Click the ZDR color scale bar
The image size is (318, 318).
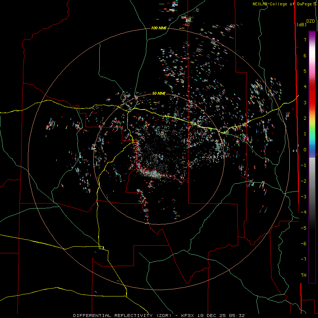[312, 157]
